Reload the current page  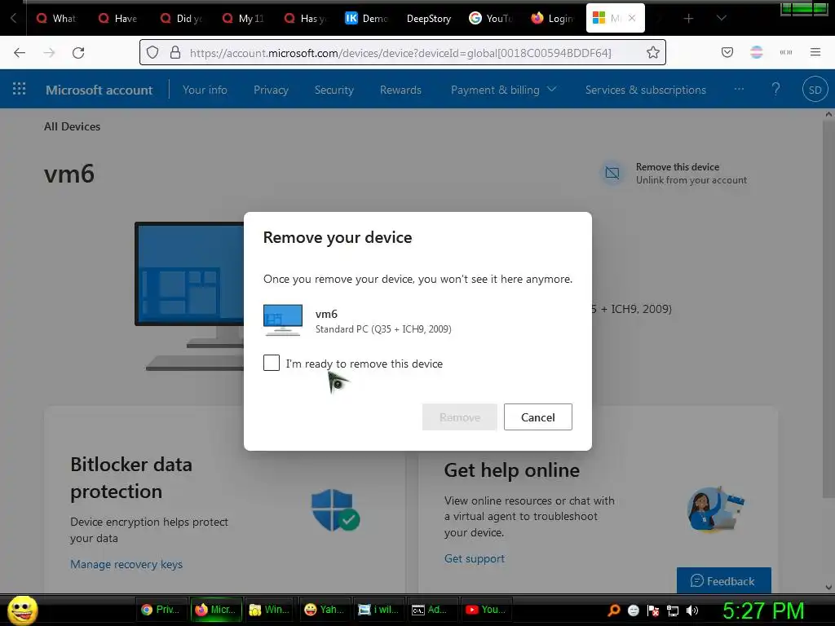tap(78, 52)
